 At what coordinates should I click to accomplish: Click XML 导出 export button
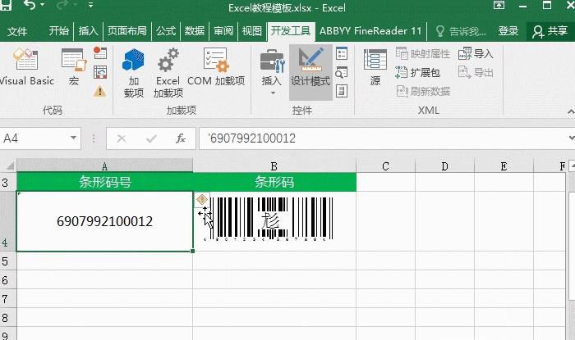(476, 72)
